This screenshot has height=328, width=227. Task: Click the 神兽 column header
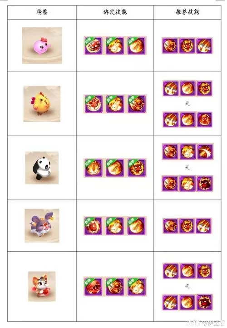pyautogui.click(x=42, y=12)
